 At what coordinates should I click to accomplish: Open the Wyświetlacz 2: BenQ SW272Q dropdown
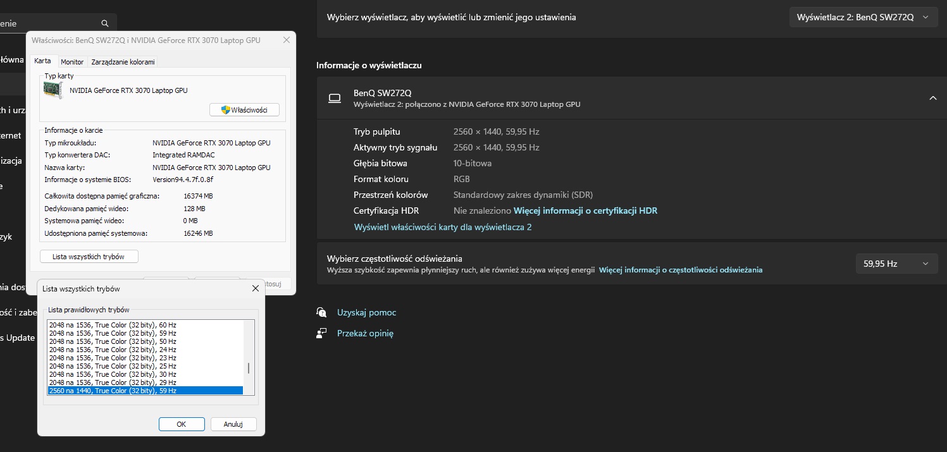pos(863,18)
